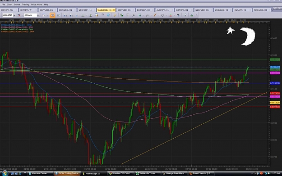Click the candlestick chart type icon
Image resolution: width=282 pixels, height=176 pixels.
coord(19,15)
